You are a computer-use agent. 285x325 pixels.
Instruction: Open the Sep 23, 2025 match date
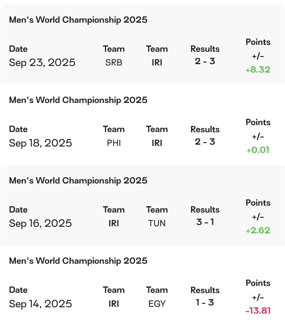click(x=42, y=63)
